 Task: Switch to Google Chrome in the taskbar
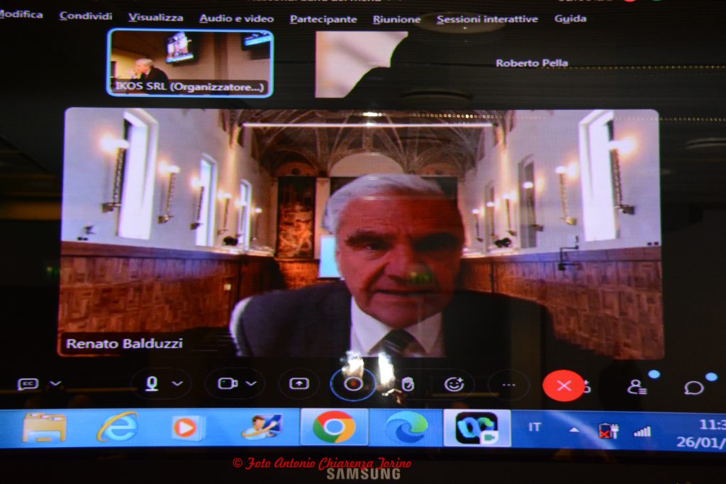335,427
